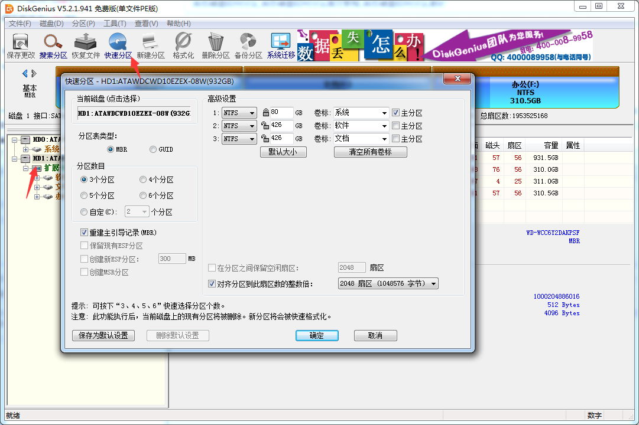
Task: Use the 搜索分区 (Search Partition) icon
Action: (x=53, y=45)
